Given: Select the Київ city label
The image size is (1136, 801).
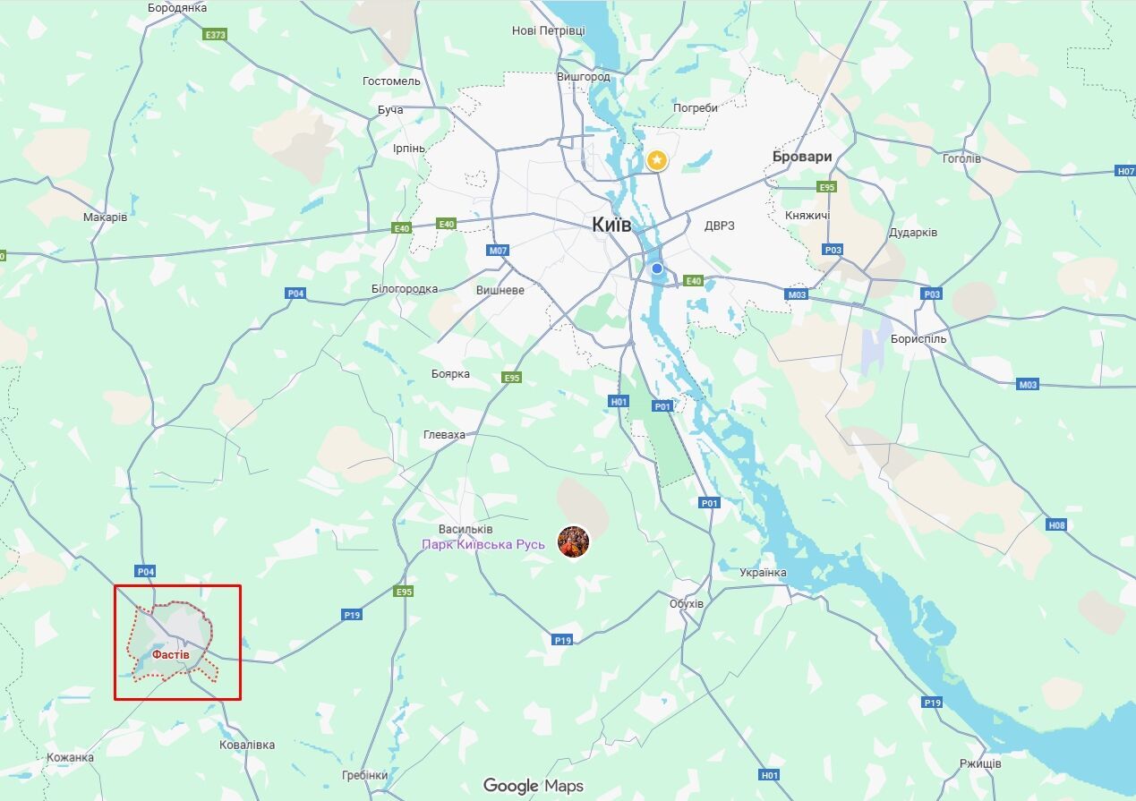Looking at the screenshot, I should coord(612,225).
